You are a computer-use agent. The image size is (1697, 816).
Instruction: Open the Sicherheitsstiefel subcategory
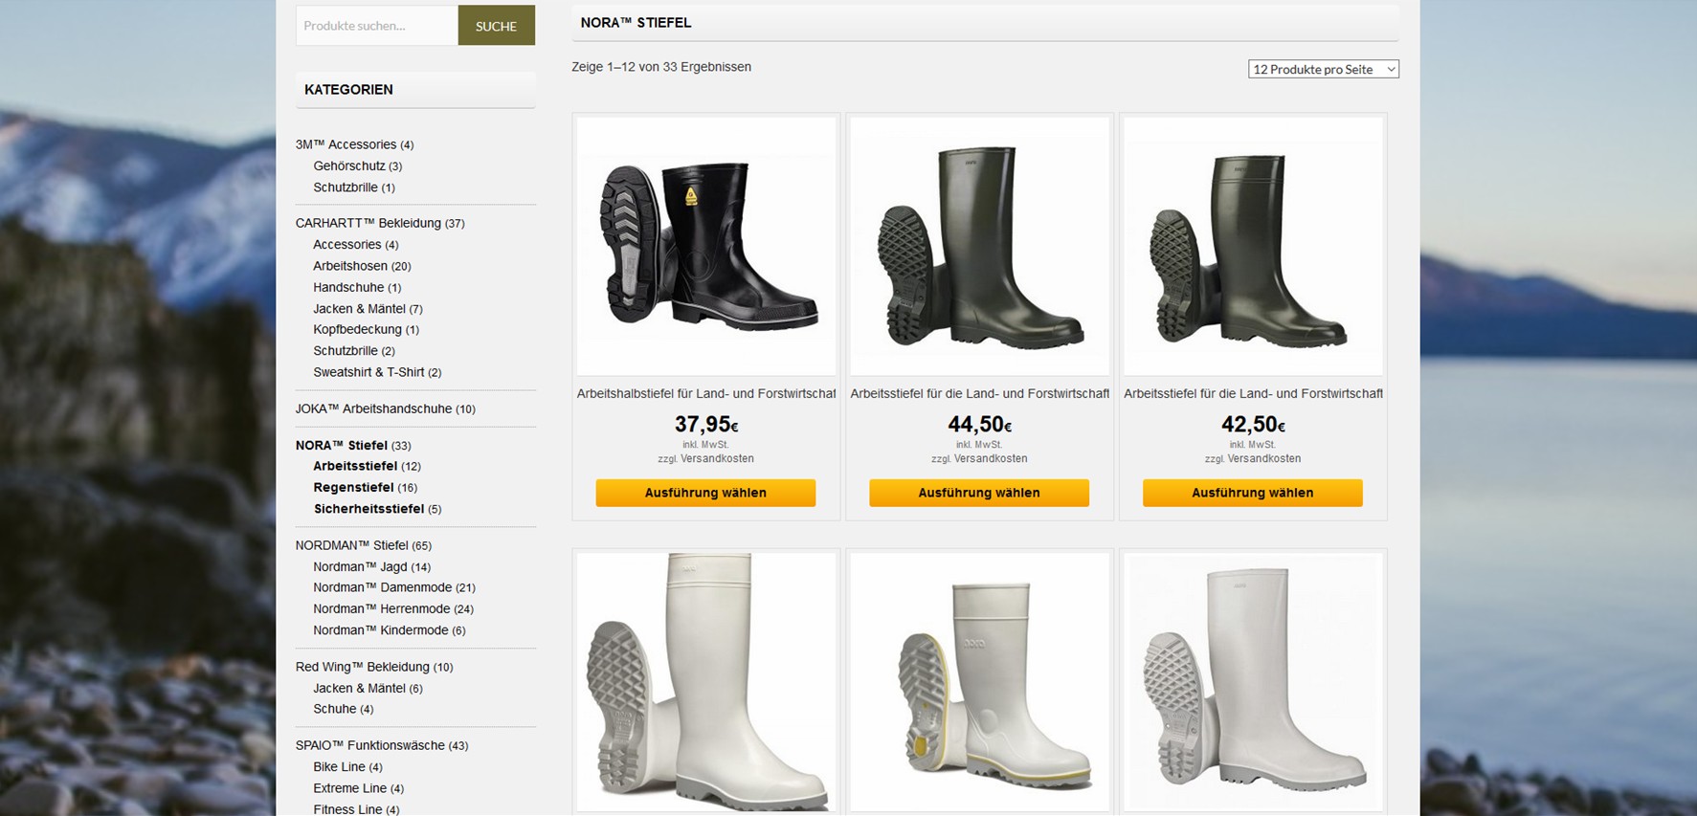(368, 509)
